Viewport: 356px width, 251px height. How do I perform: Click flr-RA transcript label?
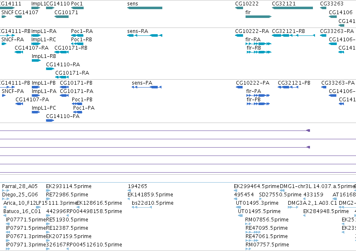pyautogui.click(x=253, y=39)
